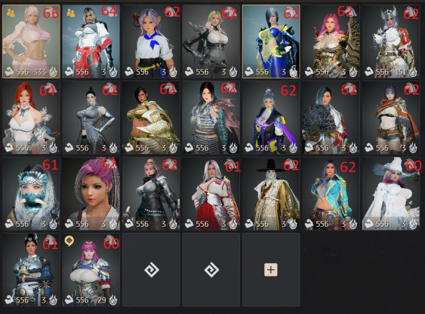425x314 pixels.
Task: Click the plus icon to add character slot
Action: pyautogui.click(x=271, y=270)
